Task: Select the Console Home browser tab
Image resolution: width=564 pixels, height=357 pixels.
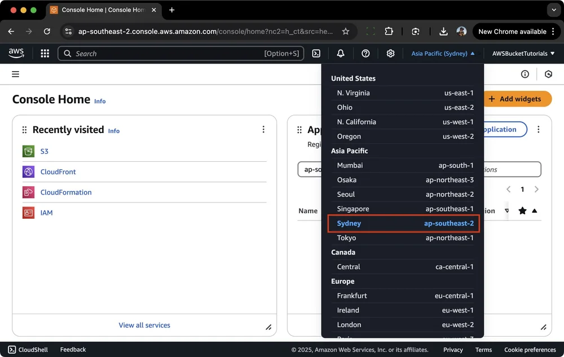Action: click(104, 10)
